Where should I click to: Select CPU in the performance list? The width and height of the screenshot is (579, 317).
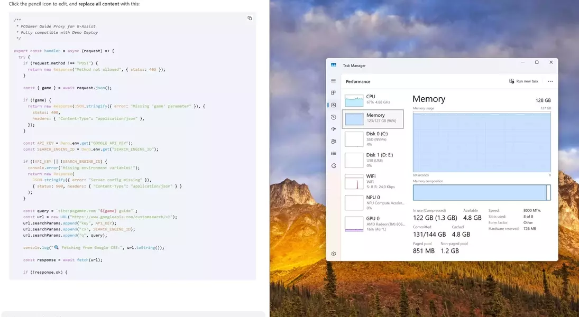[373, 99]
